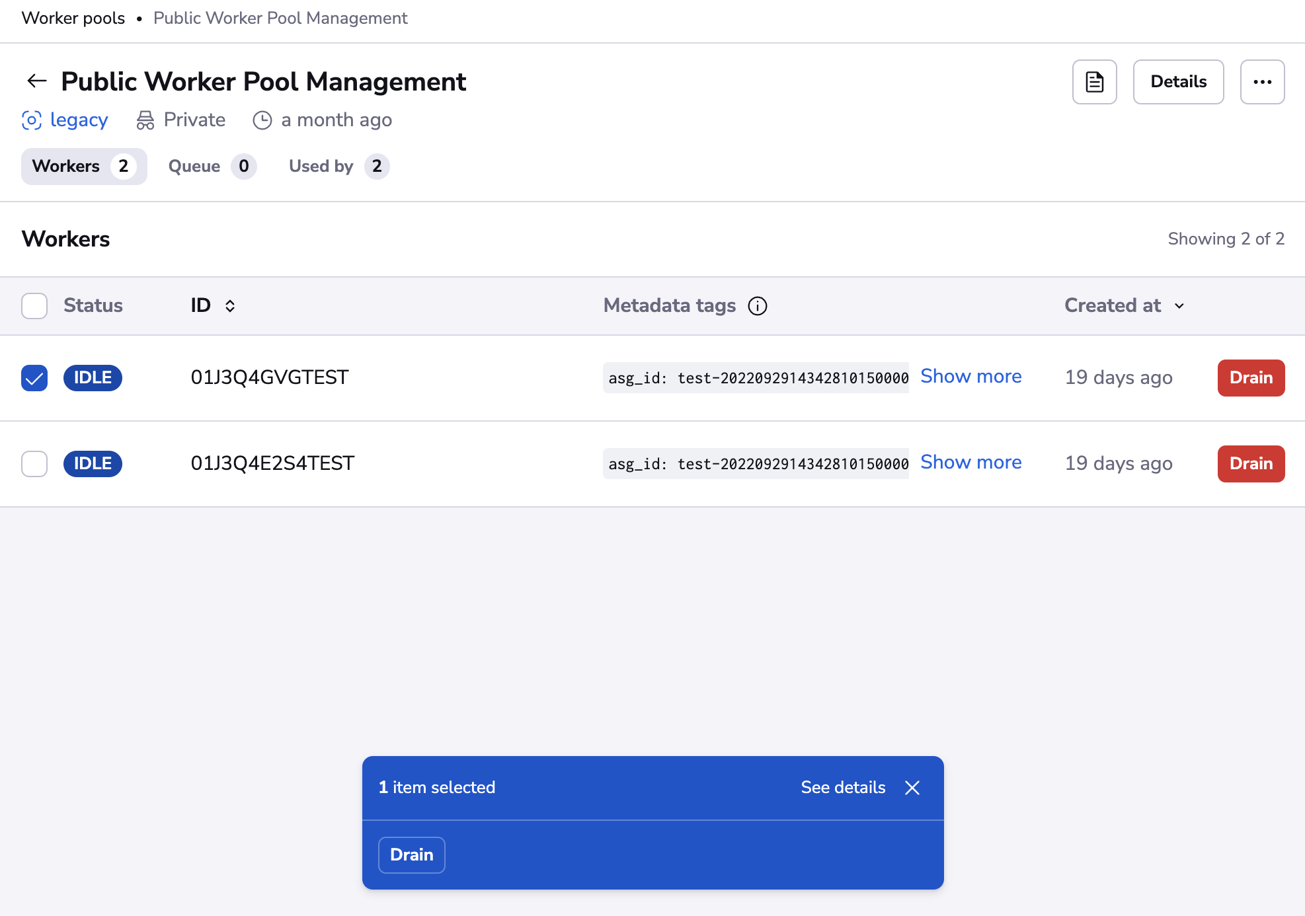Switch to the Used by tab
This screenshot has width=1305, height=916.
[x=337, y=166]
